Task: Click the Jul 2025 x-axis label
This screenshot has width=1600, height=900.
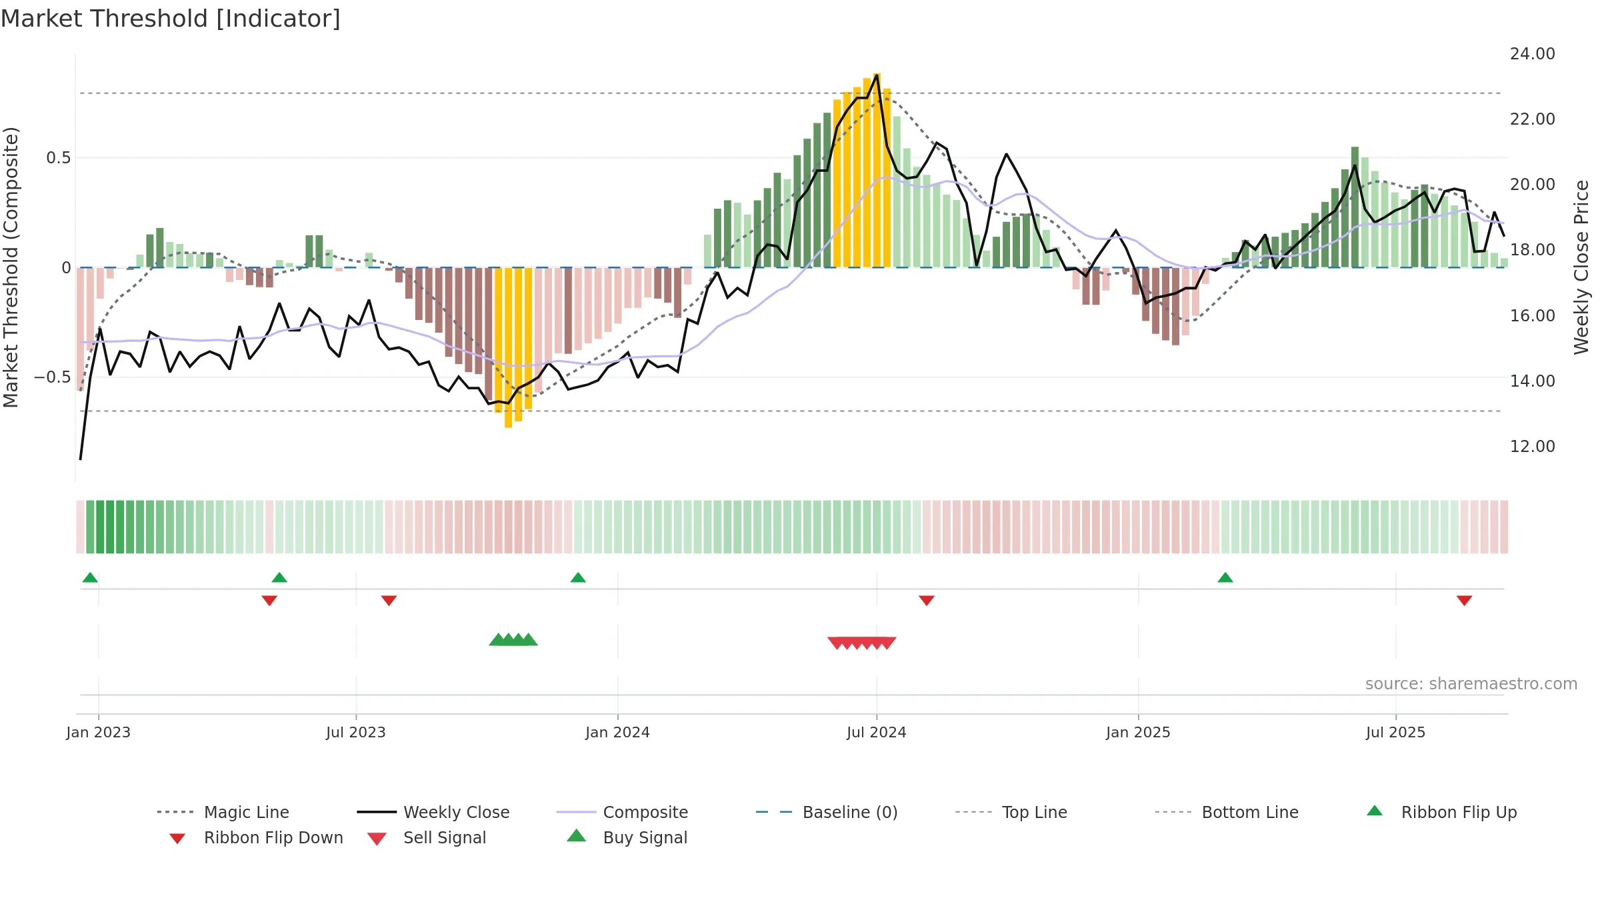Action: coord(1396,732)
